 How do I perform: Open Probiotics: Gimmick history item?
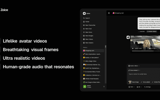coord(92,75)
